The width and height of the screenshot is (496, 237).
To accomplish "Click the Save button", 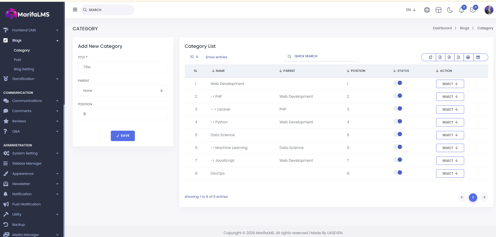I will 123,136.
